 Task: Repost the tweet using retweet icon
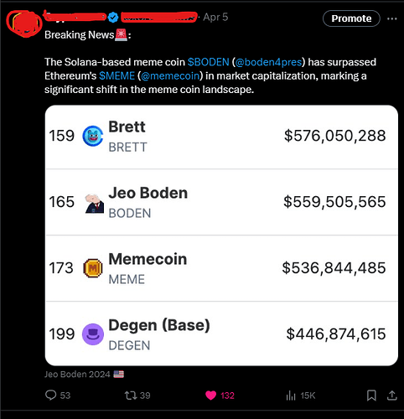pos(131,396)
